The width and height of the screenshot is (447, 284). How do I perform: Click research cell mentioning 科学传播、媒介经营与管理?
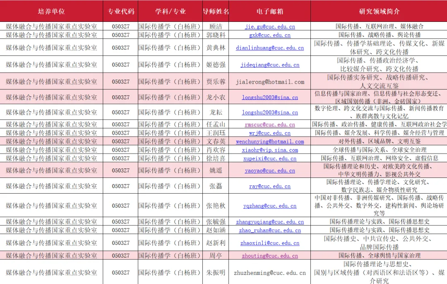379,133
